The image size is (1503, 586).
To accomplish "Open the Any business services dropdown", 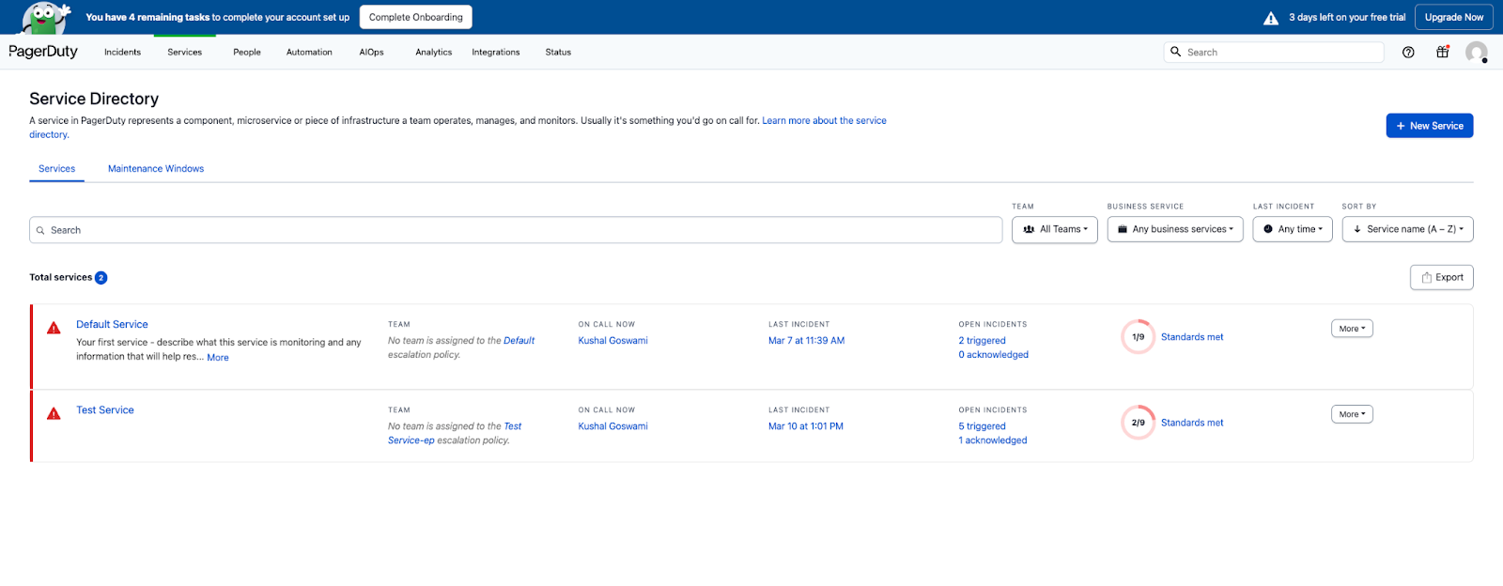I will click(1175, 229).
